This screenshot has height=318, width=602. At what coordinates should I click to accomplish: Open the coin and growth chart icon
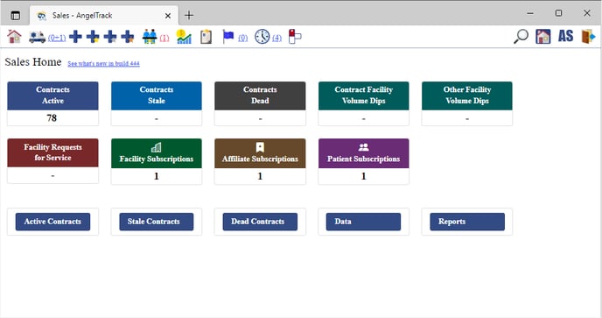(184, 37)
